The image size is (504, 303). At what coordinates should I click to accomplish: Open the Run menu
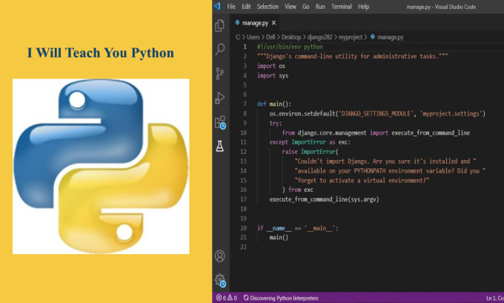coord(320,7)
